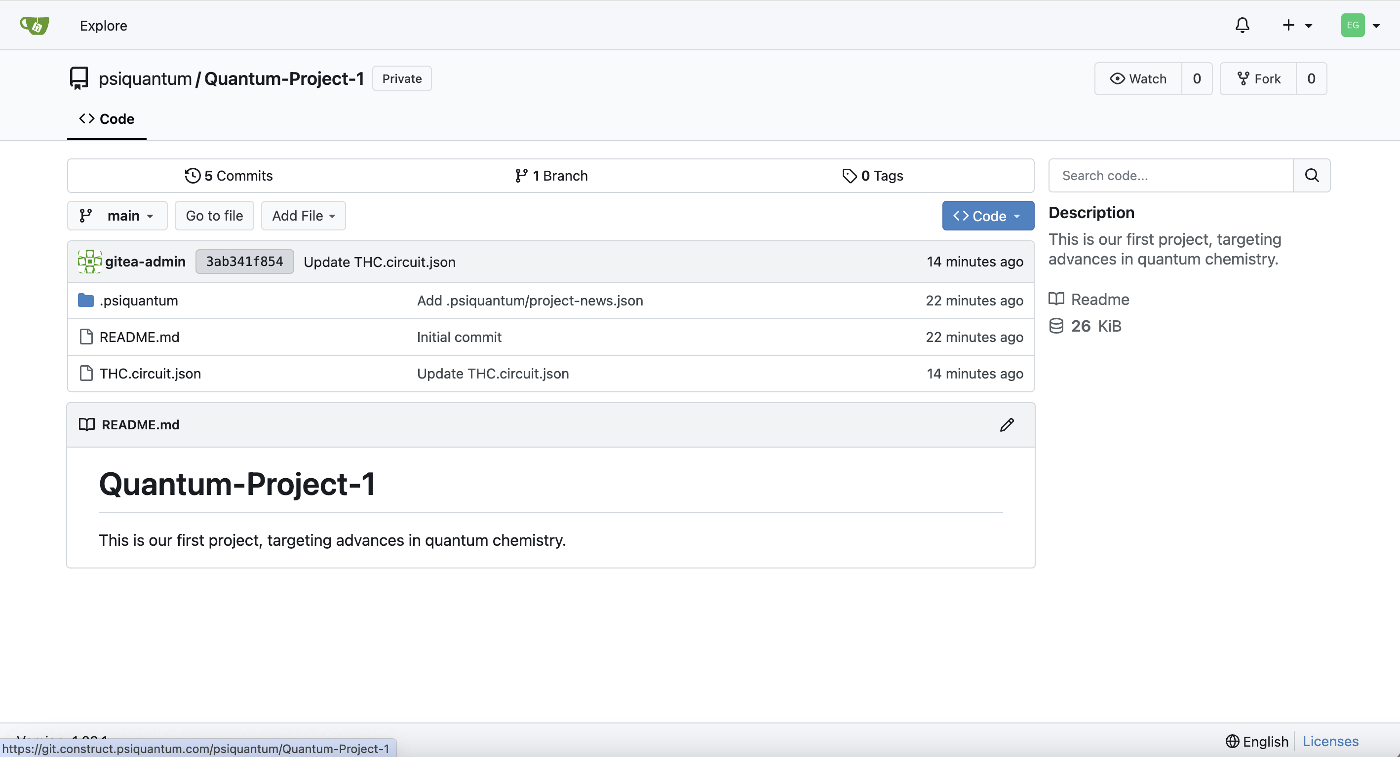Open gitea-admin user profile link

click(x=145, y=262)
